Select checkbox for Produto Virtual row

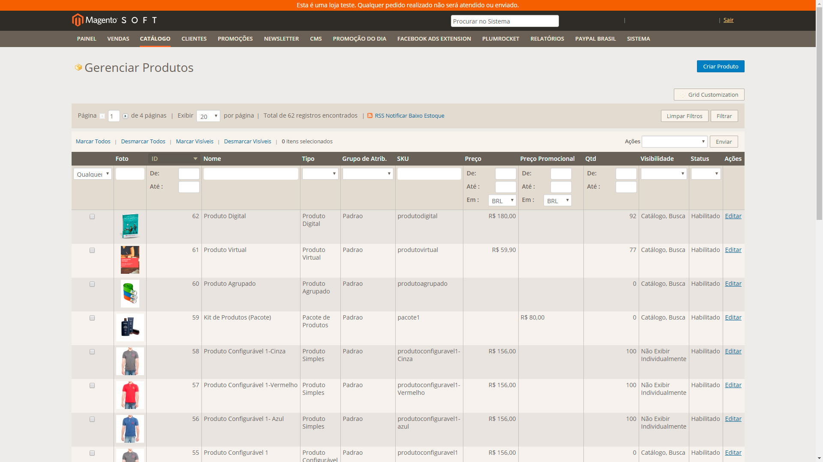click(x=92, y=250)
